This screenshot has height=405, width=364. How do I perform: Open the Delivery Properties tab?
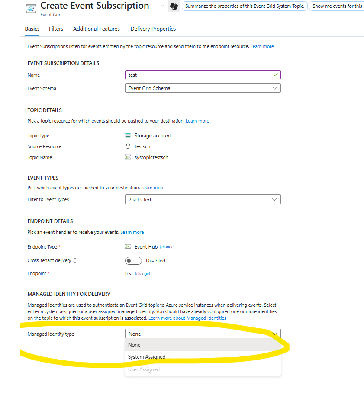tap(153, 29)
